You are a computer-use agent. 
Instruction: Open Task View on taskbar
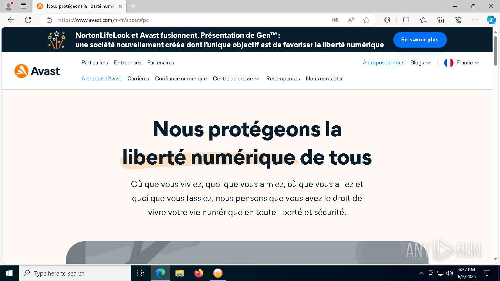pyautogui.click(x=141, y=273)
